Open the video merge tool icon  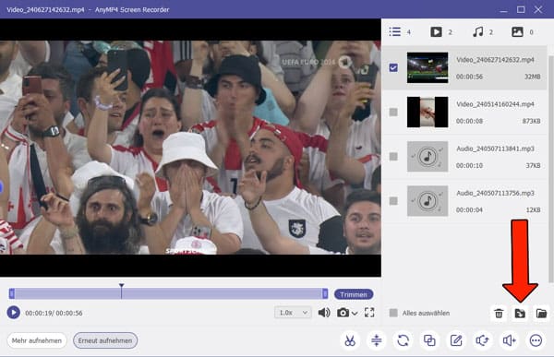429,340
